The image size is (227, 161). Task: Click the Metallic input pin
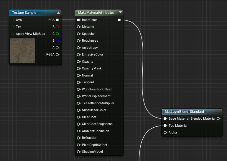coord(79,27)
